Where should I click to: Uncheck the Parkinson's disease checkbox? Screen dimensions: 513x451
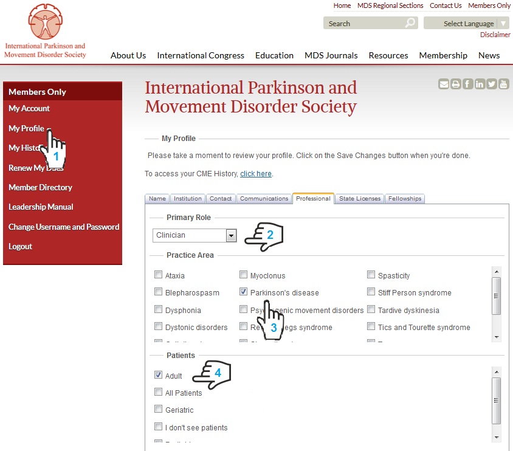243,291
